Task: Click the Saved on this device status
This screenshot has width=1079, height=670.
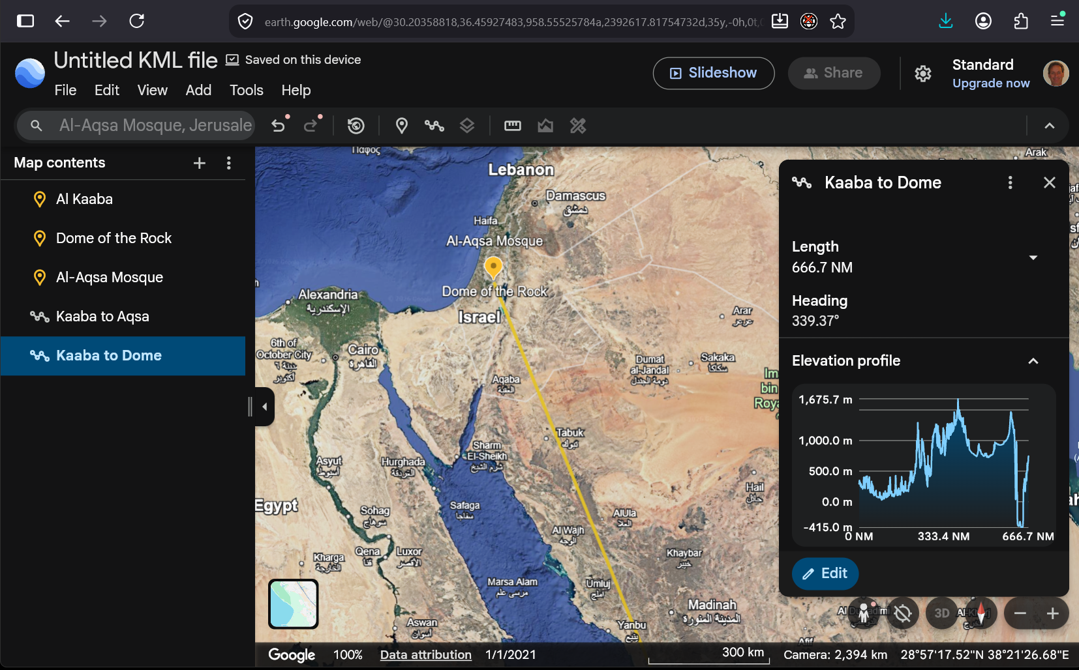Action: [x=293, y=60]
